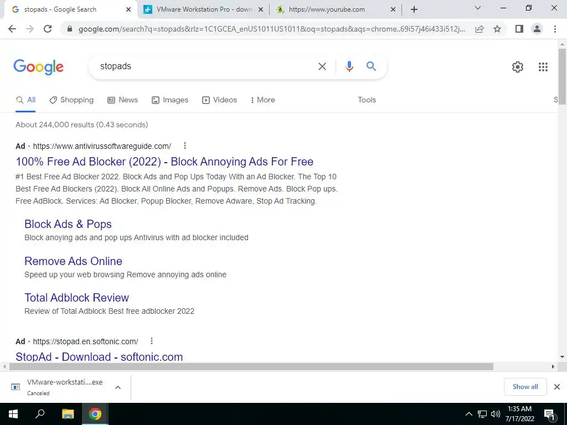The height and width of the screenshot is (425, 567).
Task: Open Chrome's three-dot menu
Action: [x=555, y=29]
